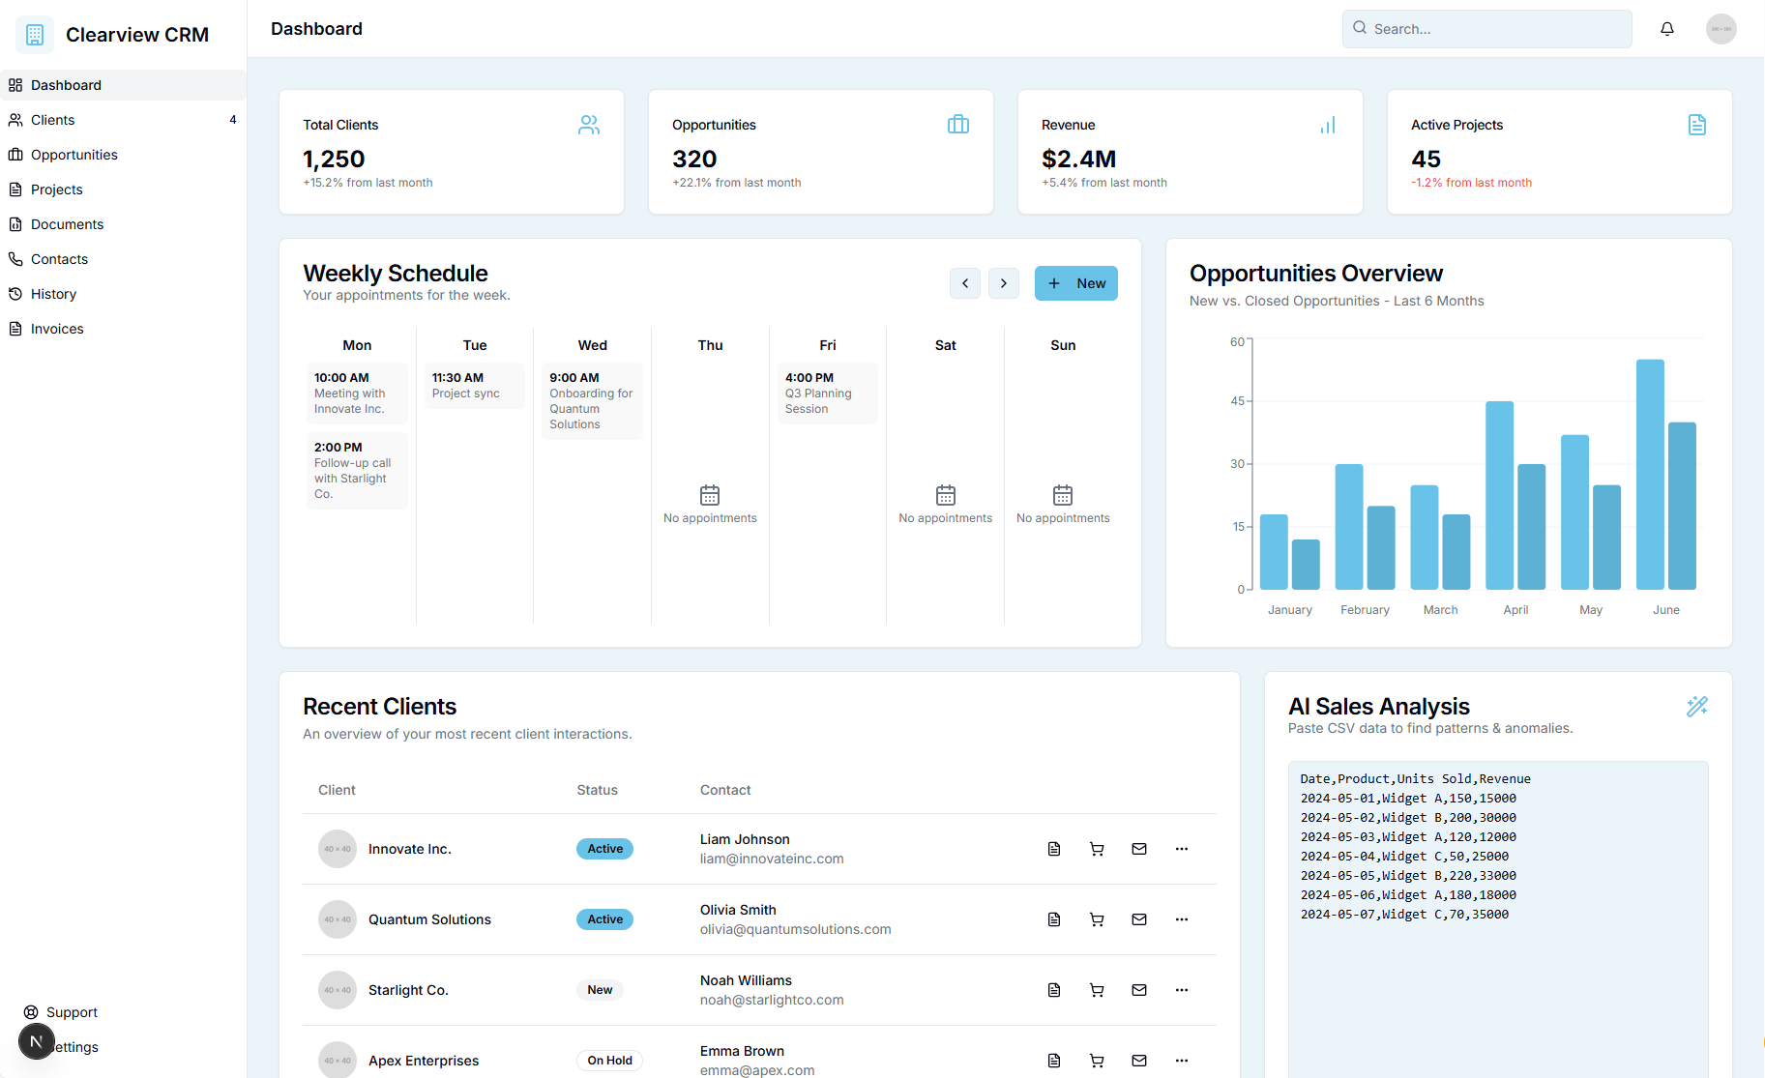
Task: Open the document icon for Innovate Inc.
Action: [x=1053, y=849]
